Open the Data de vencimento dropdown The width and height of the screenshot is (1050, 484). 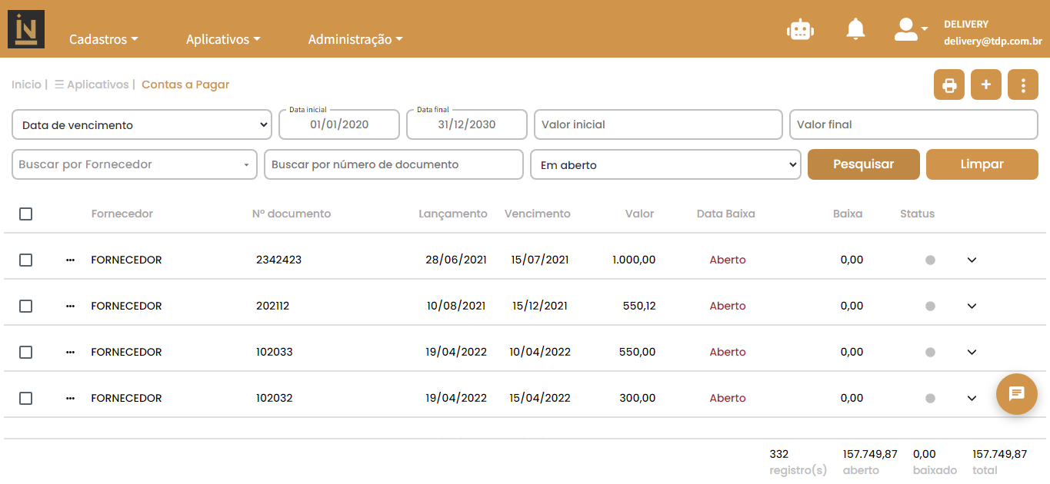(x=142, y=124)
